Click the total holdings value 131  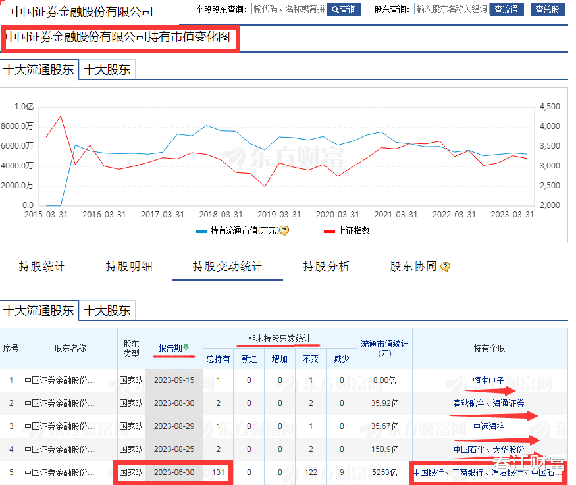tap(218, 472)
